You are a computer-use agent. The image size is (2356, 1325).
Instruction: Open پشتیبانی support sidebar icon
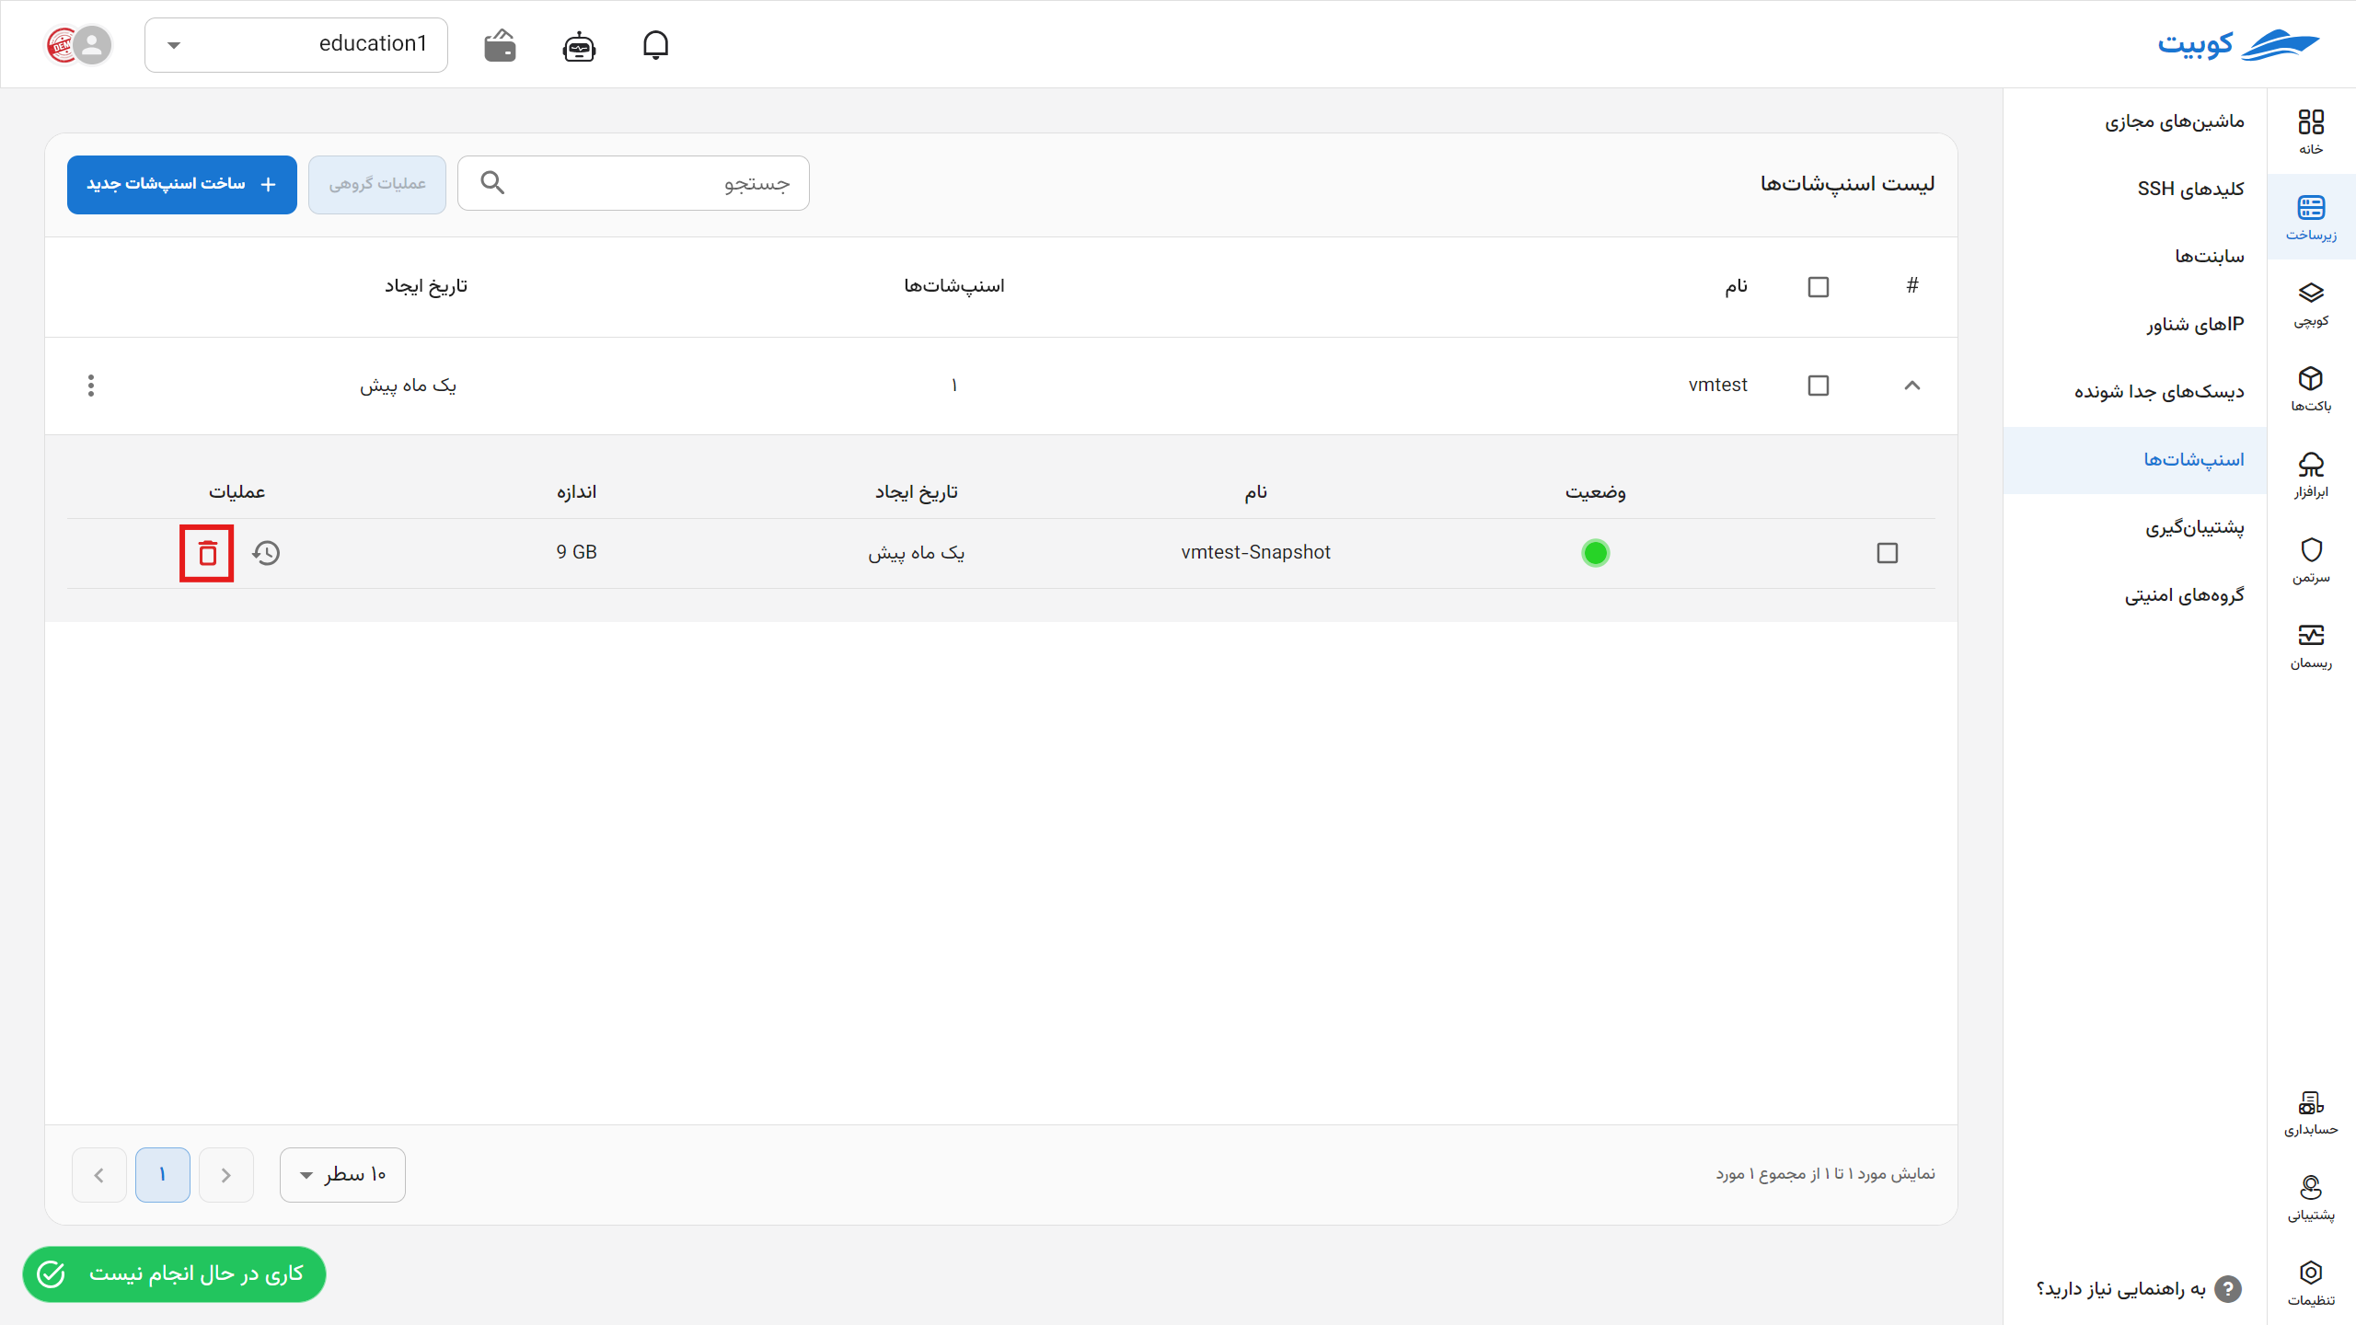[x=2311, y=1198]
